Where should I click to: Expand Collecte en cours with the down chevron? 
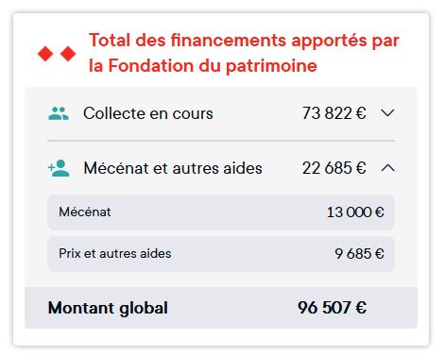click(x=387, y=112)
